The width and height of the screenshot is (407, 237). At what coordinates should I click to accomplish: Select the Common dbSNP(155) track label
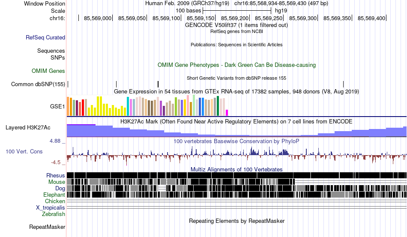coord(38,84)
